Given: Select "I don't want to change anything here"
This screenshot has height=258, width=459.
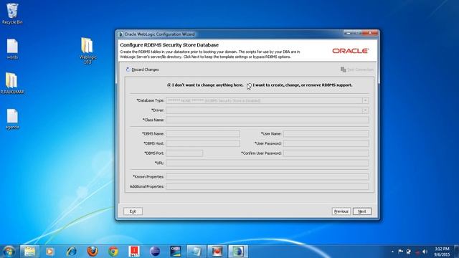Looking at the screenshot, I should 169,85.
